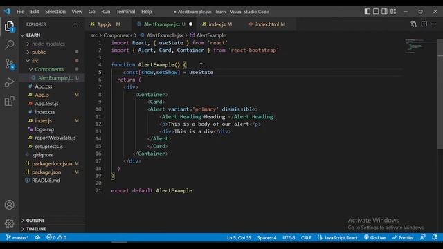
Task: Open README.md in explorer
Action: pos(53,181)
